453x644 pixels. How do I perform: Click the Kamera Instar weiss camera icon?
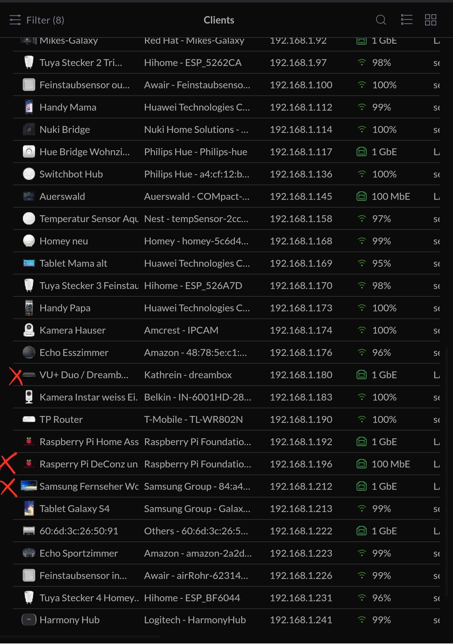tap(29, 397)
